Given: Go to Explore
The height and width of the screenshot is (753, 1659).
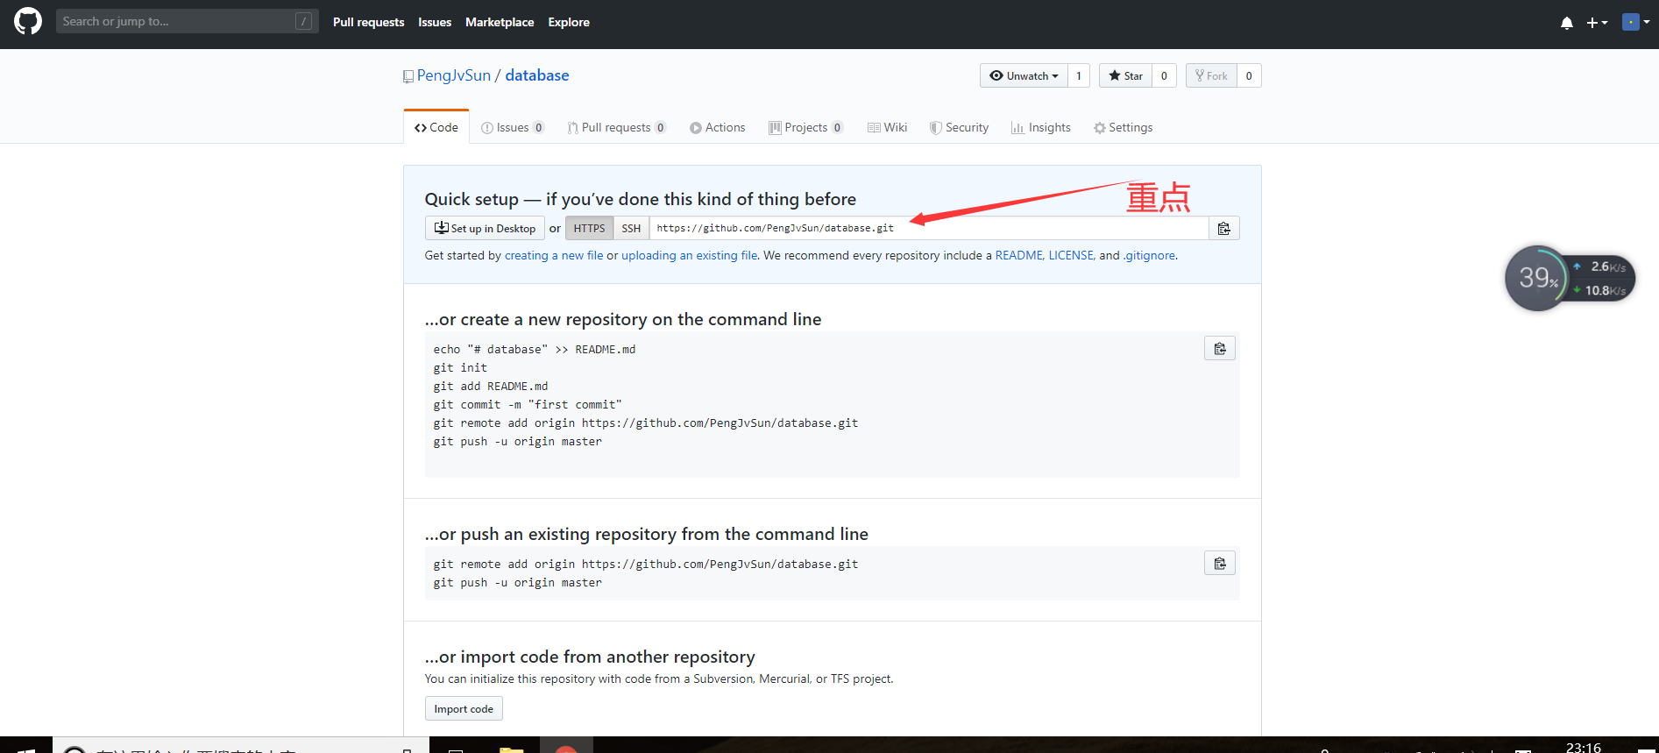Looking at the screenshot, I should pos(569,22).
